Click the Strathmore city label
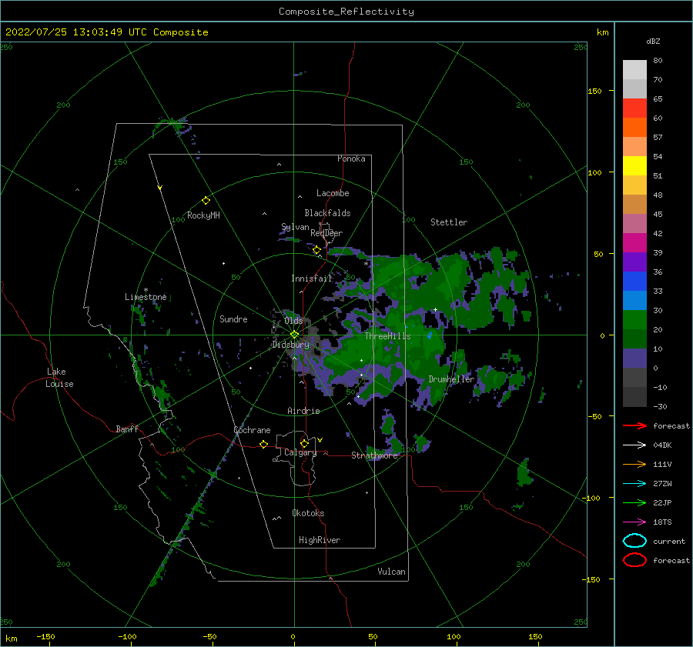The image size is (693, 647). tap(374, 455)
